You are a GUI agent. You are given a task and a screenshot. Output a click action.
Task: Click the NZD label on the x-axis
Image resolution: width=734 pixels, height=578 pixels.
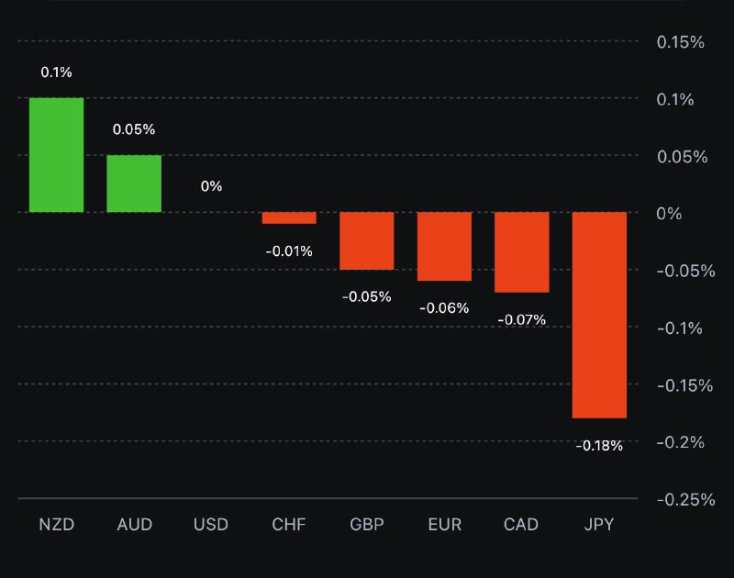pyautogui.click(x=56, y=525)
